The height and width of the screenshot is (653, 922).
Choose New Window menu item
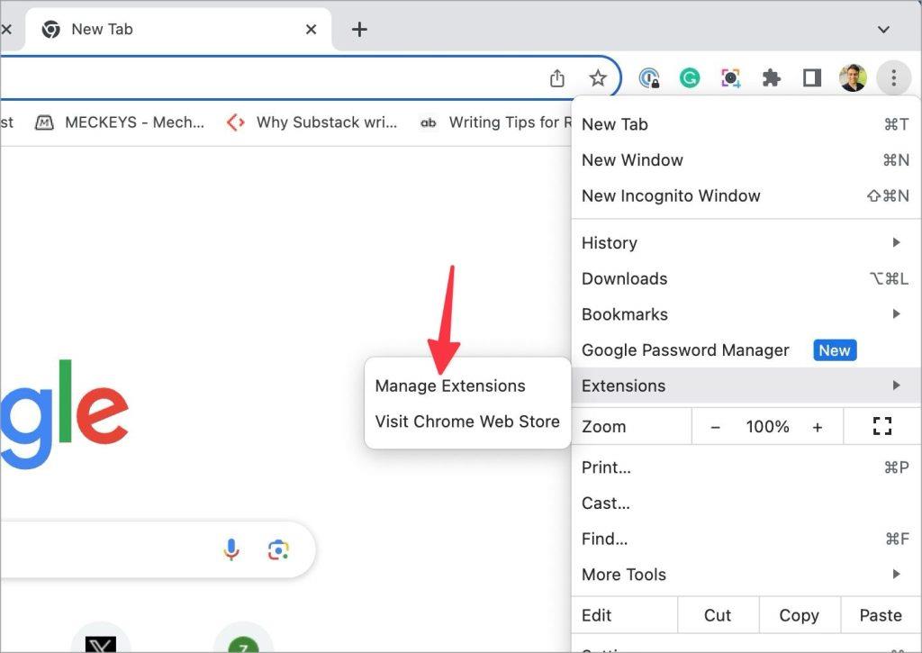[746, 160]
